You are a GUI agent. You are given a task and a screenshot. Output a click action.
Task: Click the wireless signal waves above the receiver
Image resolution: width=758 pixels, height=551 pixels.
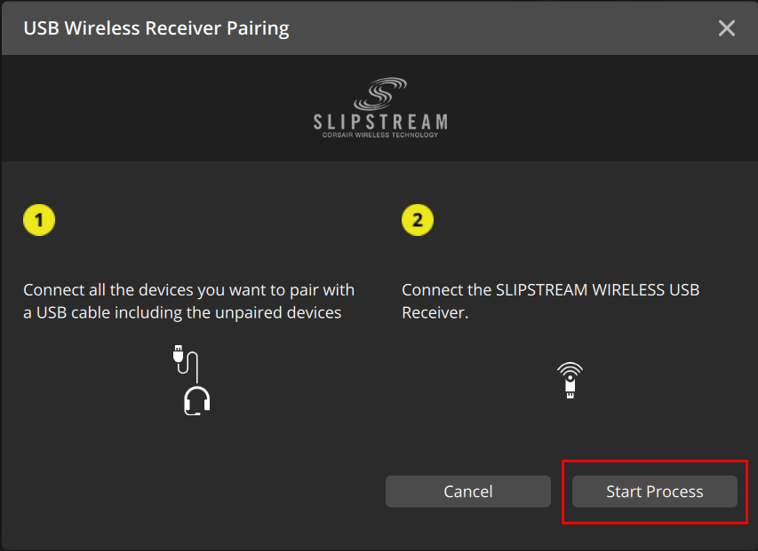tap(569, 366)
